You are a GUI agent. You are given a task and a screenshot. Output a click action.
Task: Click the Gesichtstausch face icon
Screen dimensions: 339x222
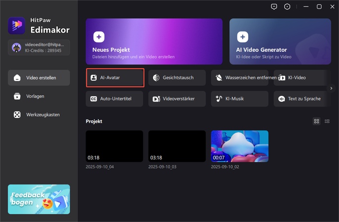tap(156, 77)
